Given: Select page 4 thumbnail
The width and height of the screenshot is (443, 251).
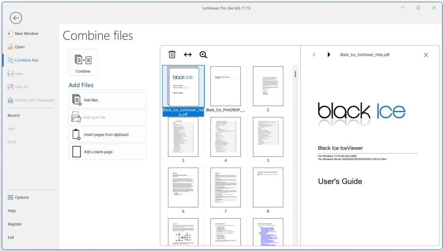Looking at the screenshot, I should pos(226,137).
